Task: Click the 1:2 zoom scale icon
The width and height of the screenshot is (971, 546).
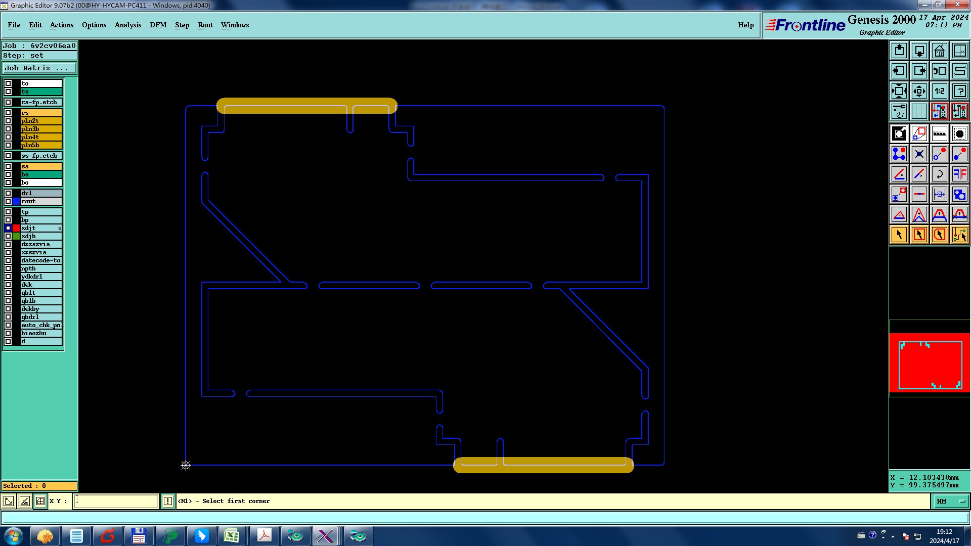Action: (x=939, y=91)
